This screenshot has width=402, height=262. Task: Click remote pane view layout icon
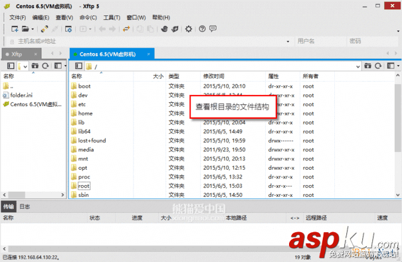coord(391,66)
